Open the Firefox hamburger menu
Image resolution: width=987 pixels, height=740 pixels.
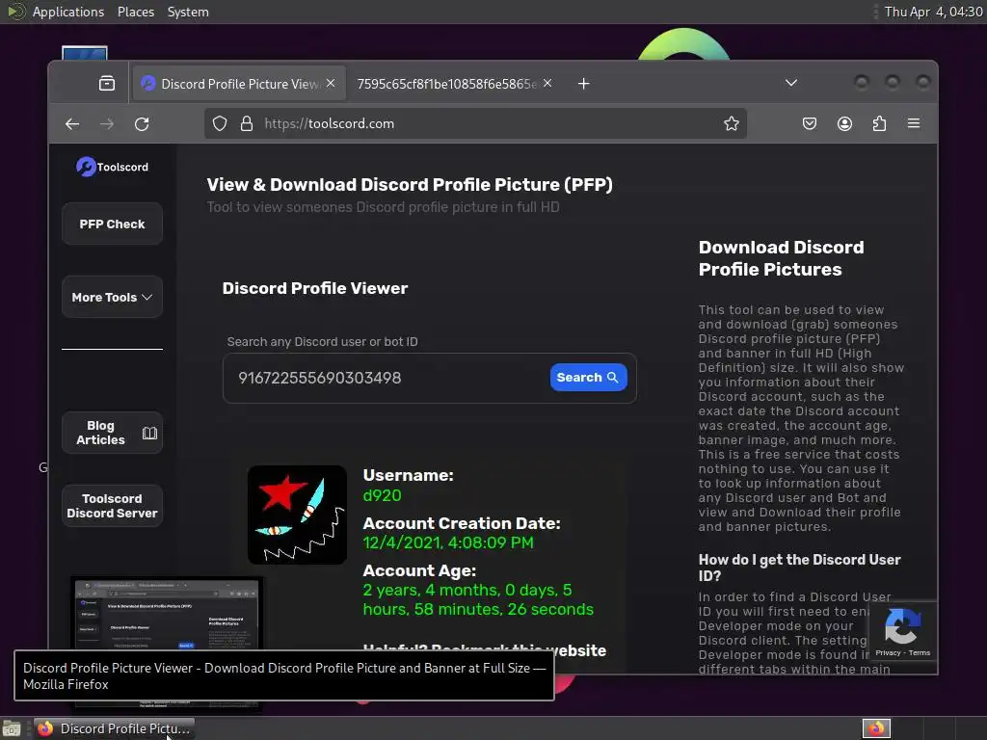click(x=914, y=124)
